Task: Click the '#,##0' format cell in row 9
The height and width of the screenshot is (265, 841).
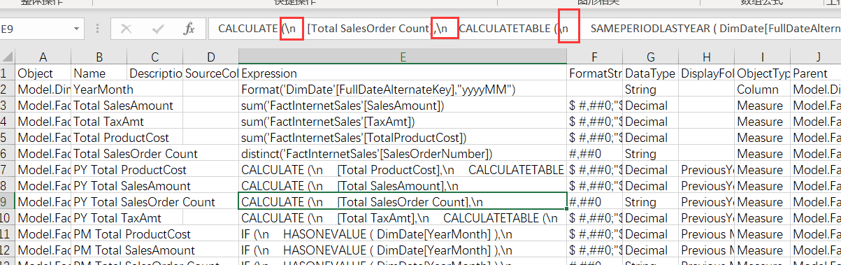Action: pyautogui.click(x=595, y=202)
